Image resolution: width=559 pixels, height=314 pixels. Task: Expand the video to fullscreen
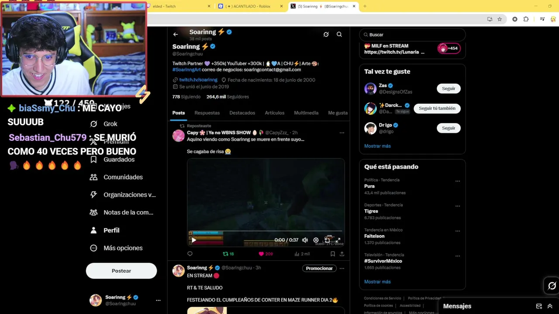[338, 240]
